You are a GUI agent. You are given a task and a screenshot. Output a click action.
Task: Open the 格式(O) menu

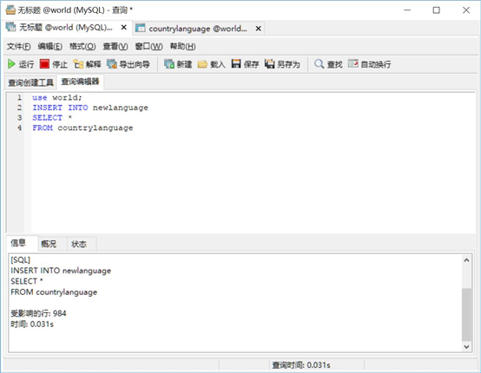[x=82, y=47]
